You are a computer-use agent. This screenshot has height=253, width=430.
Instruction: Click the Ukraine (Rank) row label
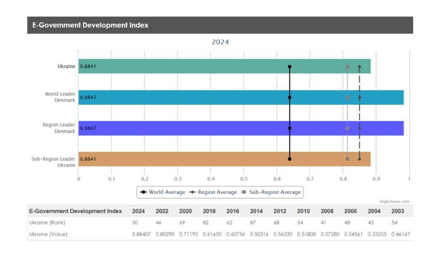47,223
